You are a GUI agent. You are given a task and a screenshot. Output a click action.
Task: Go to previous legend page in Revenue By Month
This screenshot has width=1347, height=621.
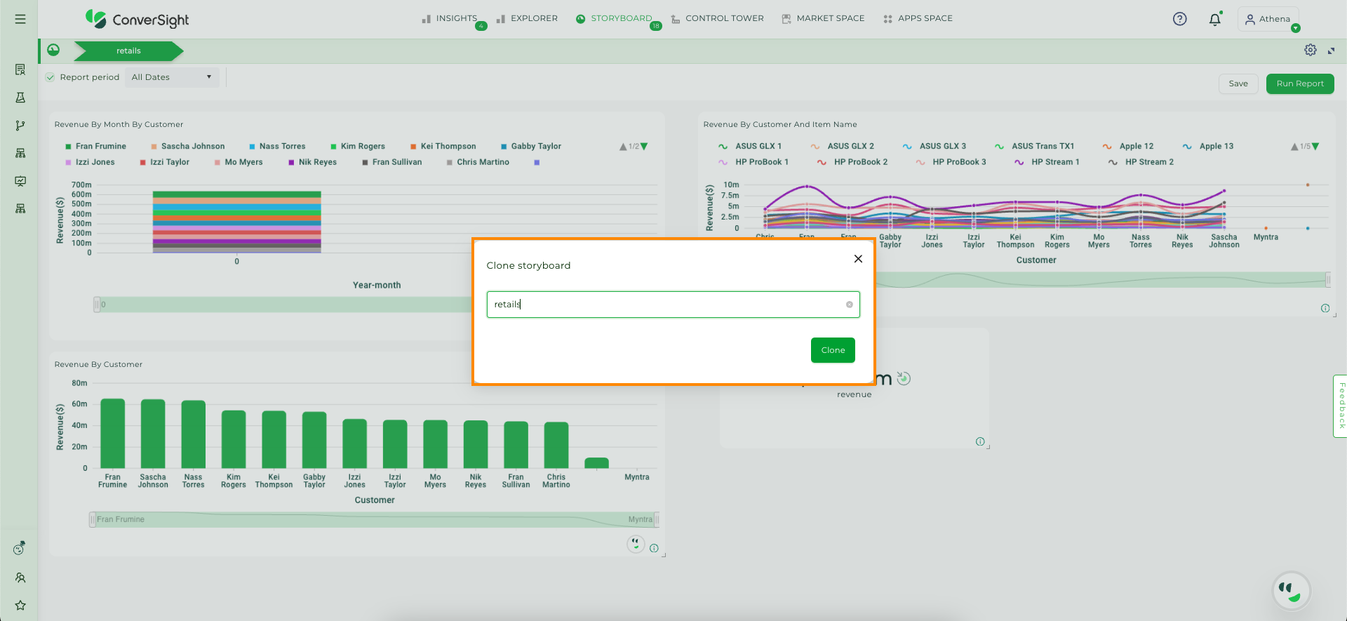pos(623,147)
